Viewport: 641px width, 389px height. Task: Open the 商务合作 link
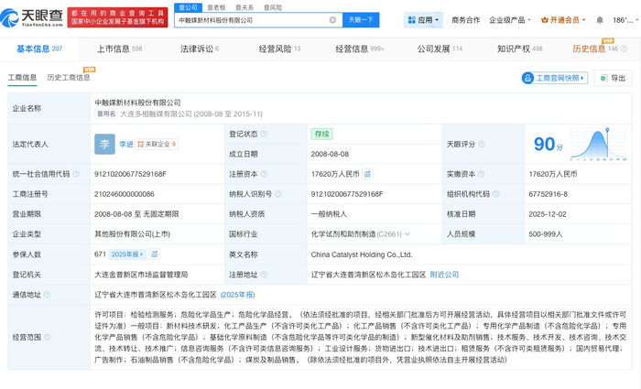(465, 20)
